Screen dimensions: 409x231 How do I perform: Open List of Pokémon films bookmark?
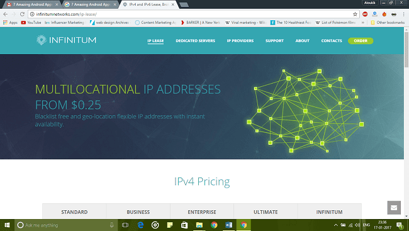(x=336, y=23)
